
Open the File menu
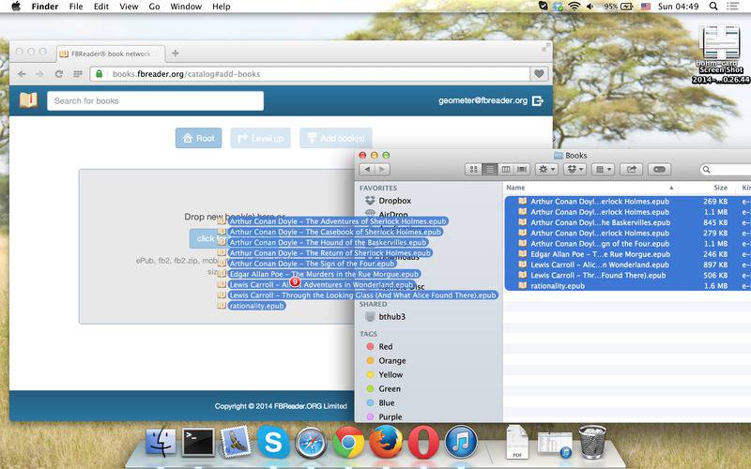pyautogui.click(x=76, y=7)
